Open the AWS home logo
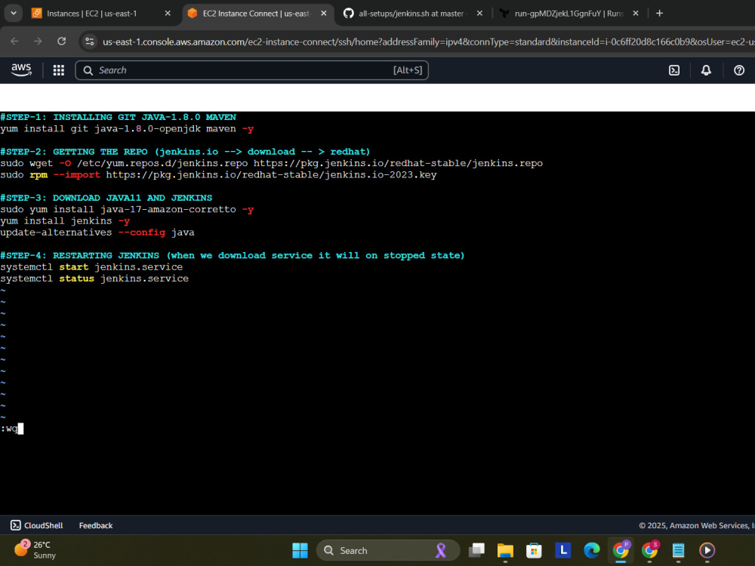 point(21,70)
